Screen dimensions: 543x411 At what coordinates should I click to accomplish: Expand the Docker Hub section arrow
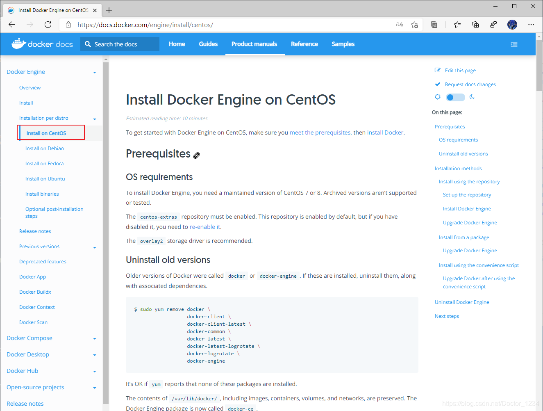click(x=95, y=372)
